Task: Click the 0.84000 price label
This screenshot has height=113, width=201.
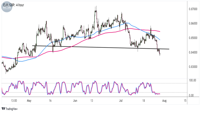Action: (x=193, y=52)
